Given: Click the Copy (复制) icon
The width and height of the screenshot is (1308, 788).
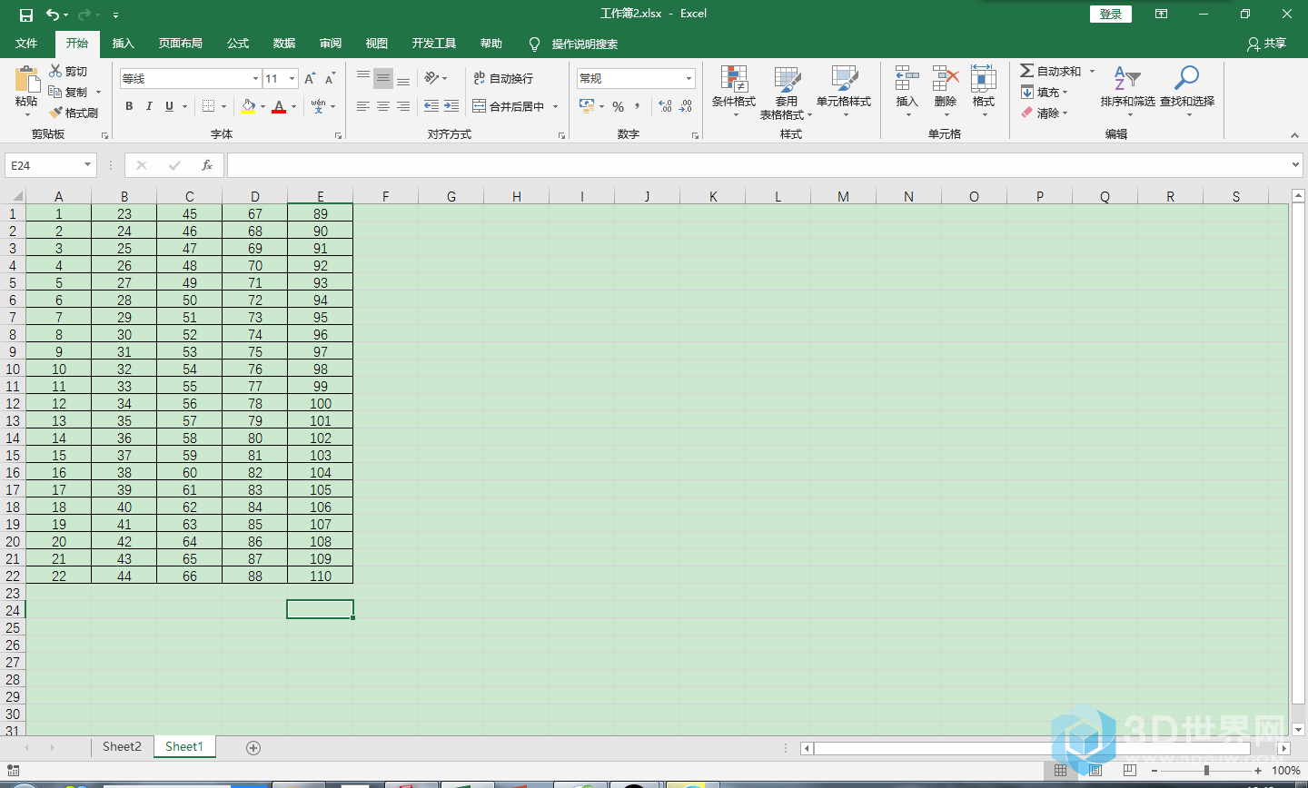Looking at the screenshot, I should [55, 92].
